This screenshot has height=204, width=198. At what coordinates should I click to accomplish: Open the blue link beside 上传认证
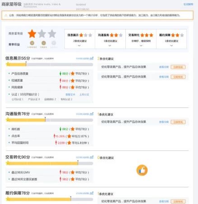tap(70, 94)
